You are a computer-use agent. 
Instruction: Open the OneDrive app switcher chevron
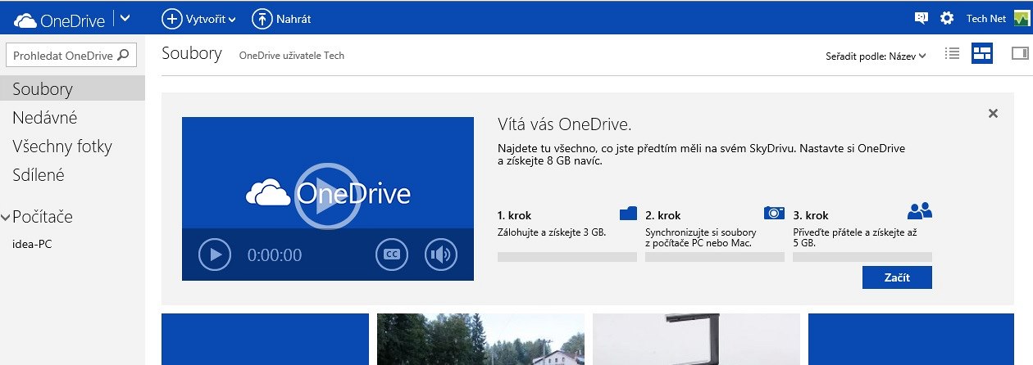125,18
